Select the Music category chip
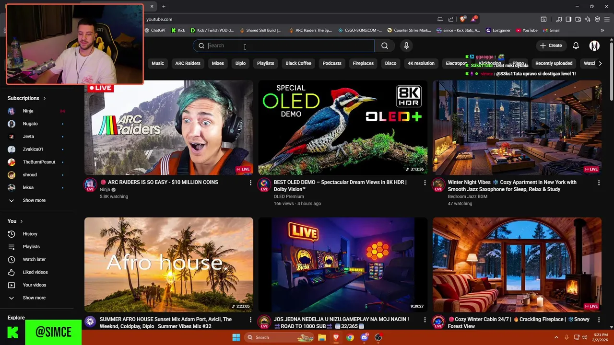The width and height of the screenshot is (614, 345). [x=158, y=63]
